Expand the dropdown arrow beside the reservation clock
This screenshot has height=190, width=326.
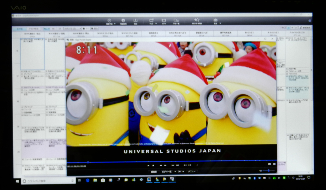click(115, 24)
